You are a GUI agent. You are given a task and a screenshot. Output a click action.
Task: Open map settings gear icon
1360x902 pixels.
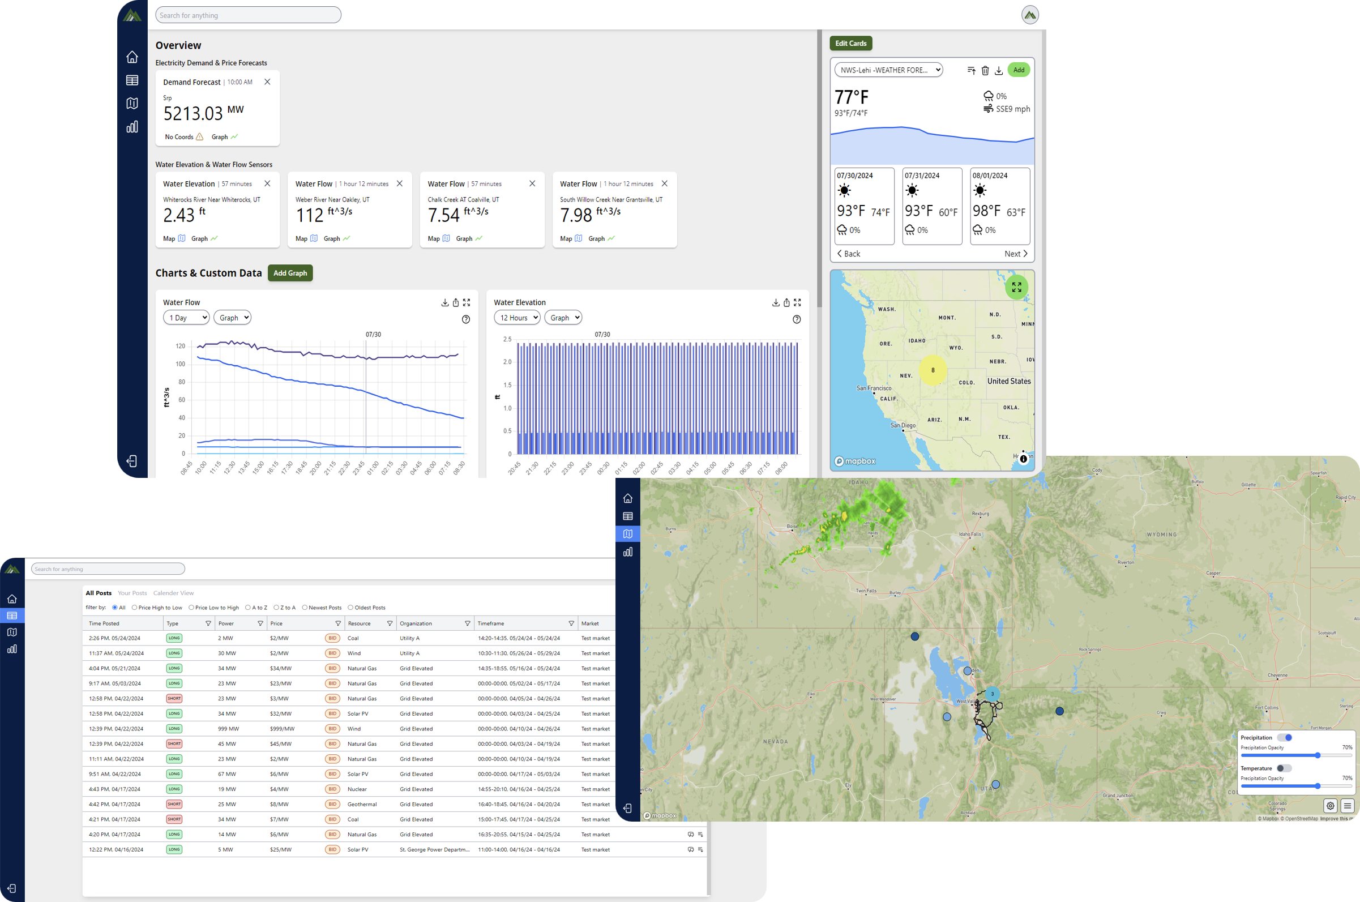1330,806
